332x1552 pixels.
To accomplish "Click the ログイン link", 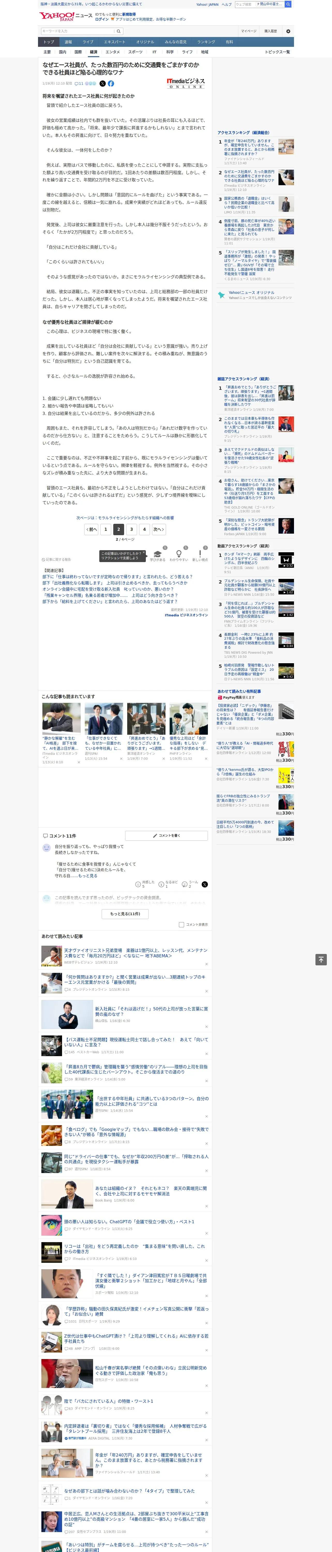I will (x=102, y=19).
